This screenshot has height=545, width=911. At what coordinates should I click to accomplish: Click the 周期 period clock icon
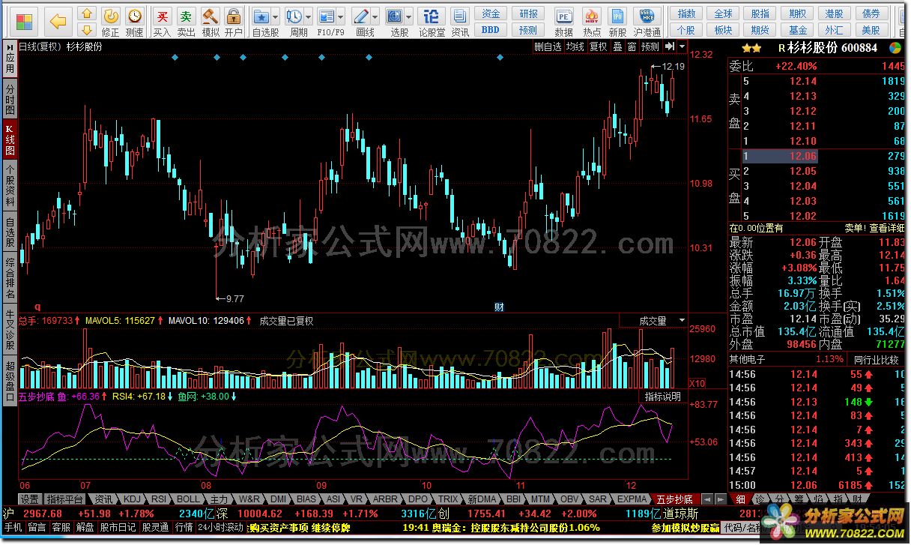[294, 16]
